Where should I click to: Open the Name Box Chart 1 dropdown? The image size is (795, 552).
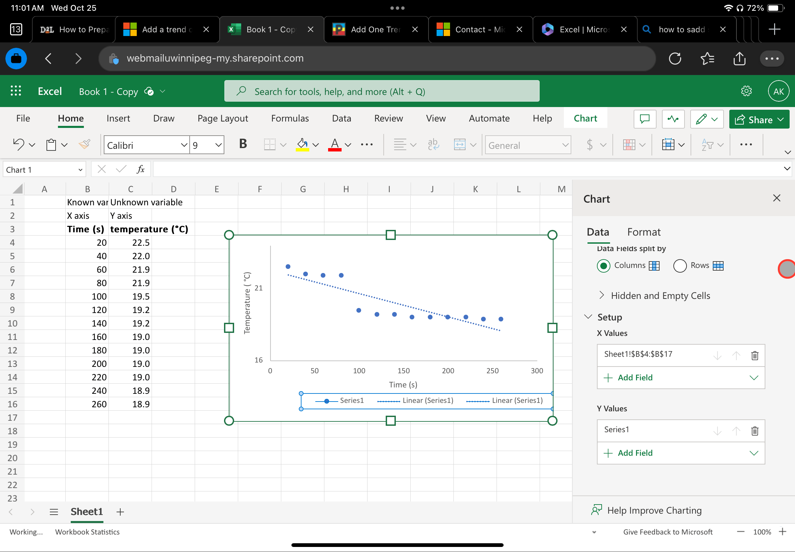pos(80,170)
